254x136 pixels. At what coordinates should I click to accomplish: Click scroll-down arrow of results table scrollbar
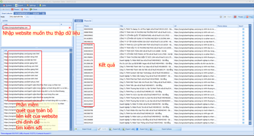[250, 123]
